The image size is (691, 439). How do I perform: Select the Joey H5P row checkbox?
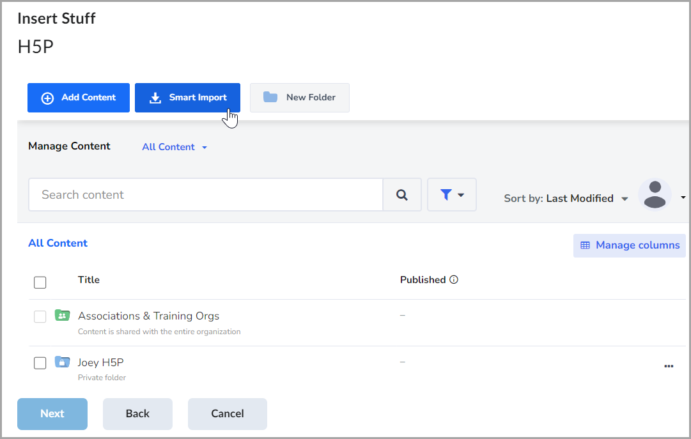[x=40, y=363]
